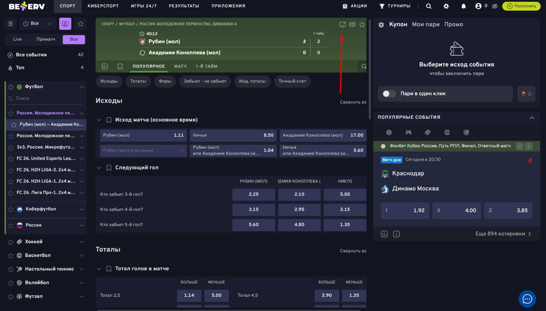Favorite Хоккей with its star

pyautogui.click(x=11, y=242)
